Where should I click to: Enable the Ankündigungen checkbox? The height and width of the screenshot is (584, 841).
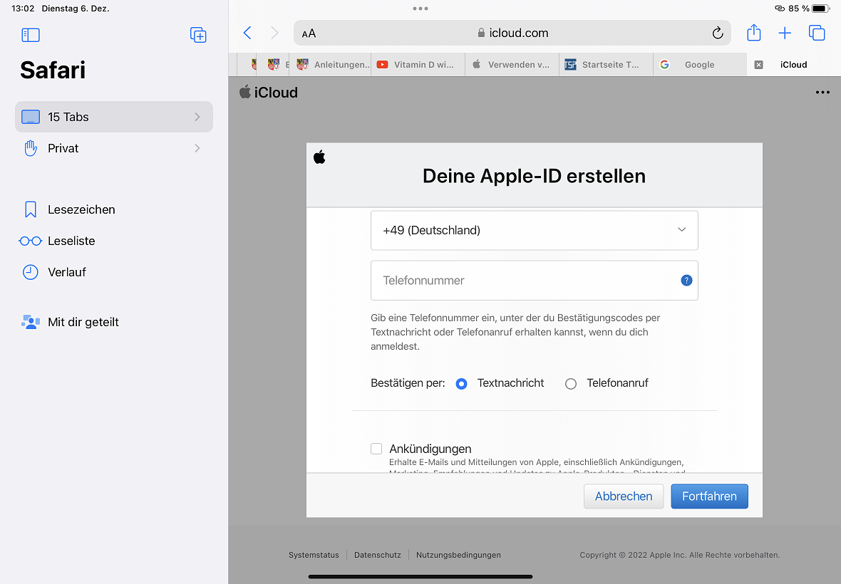(376, 449)
